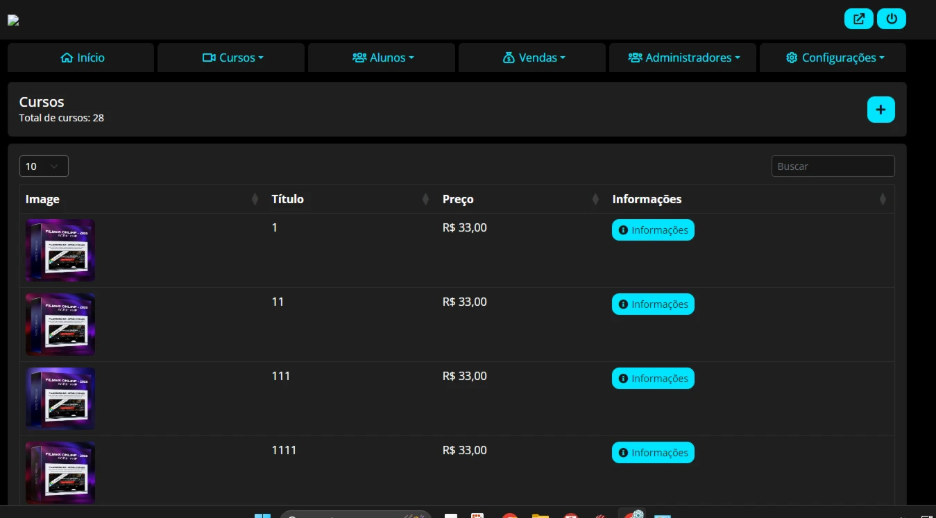Click Informações button for course titled 111
Viewport: 936px width, 518px height.
652,379
